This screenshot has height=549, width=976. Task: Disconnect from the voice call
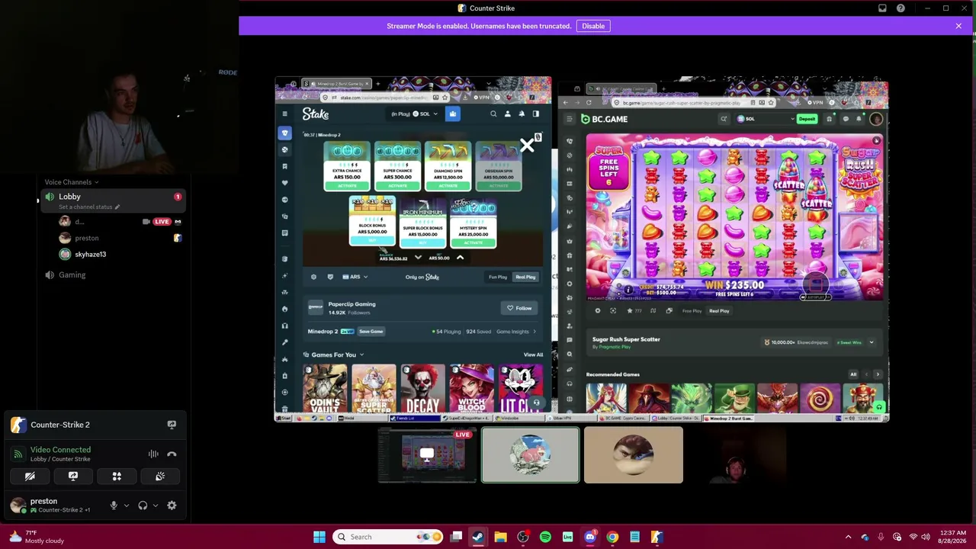pos(172,454)
